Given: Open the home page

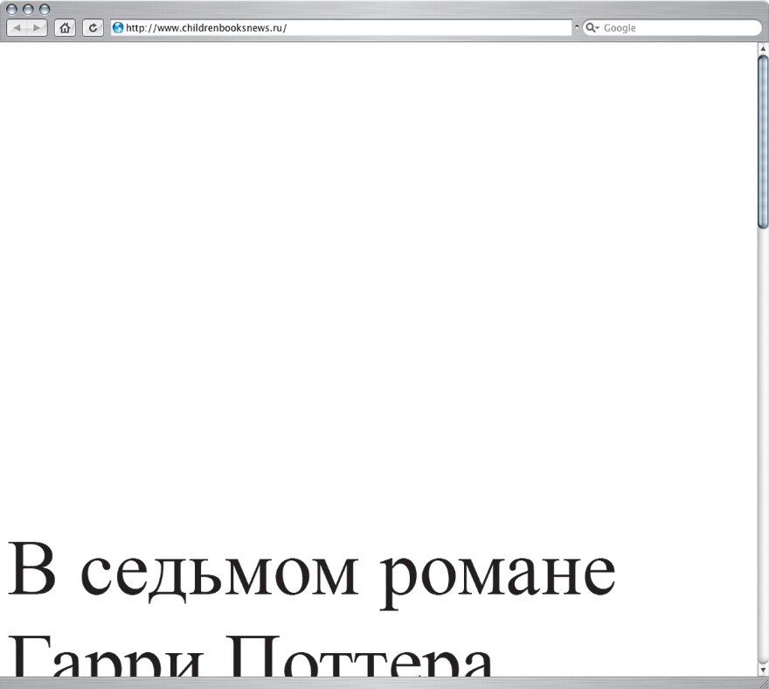Looking at the screenshot, I should click(65, 28).
